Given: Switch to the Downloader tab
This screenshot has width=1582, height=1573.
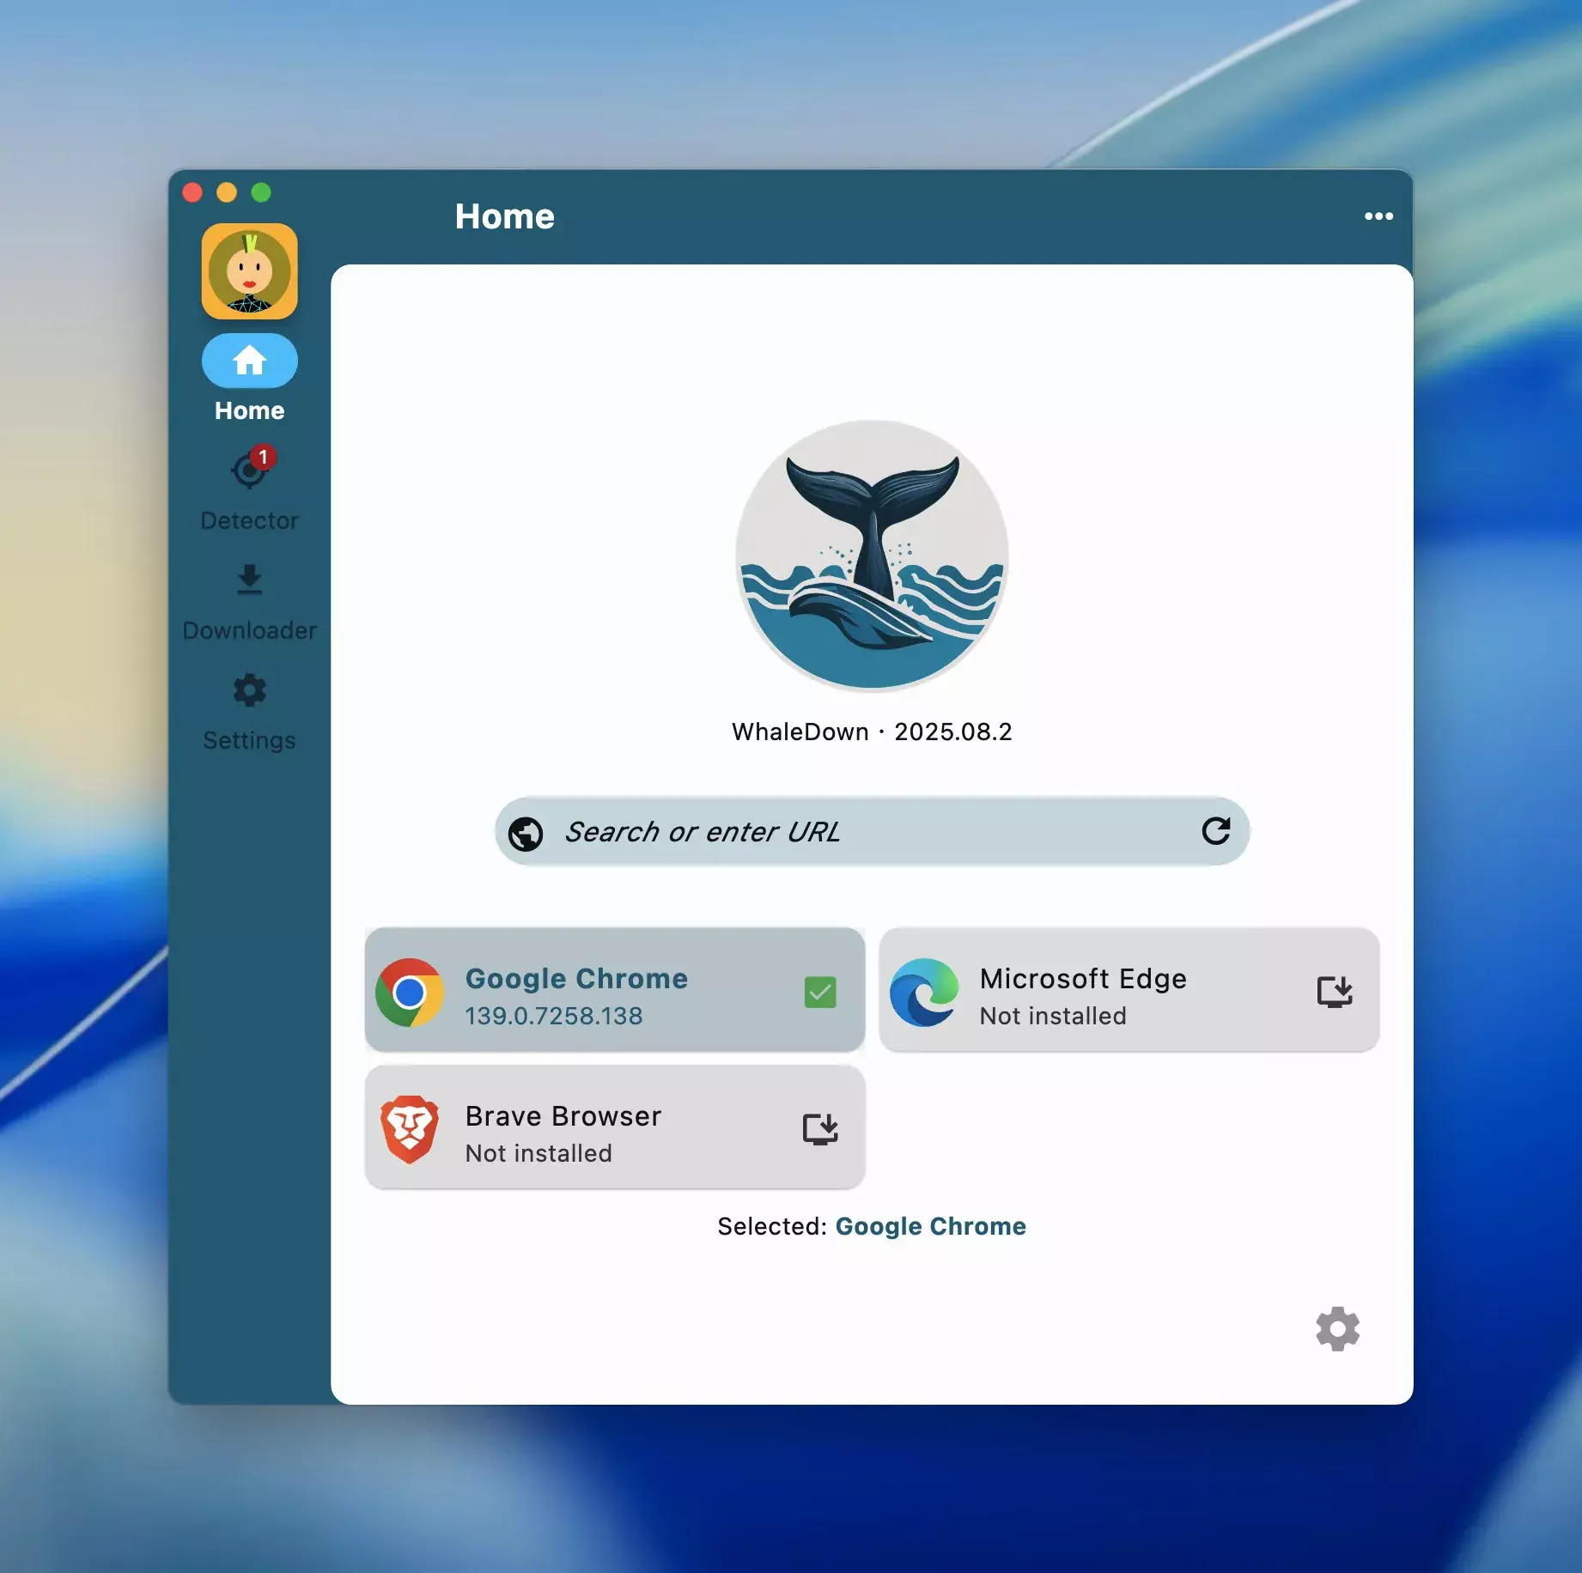Looking at the screenshot, I should click(x=250, y=603).
